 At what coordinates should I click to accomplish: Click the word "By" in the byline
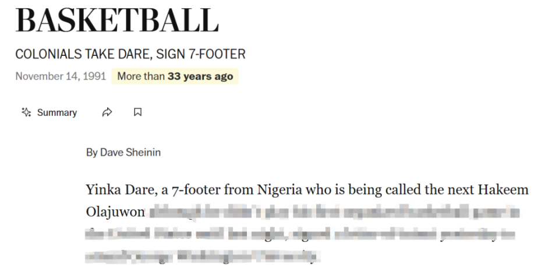(x=91, y=153)
